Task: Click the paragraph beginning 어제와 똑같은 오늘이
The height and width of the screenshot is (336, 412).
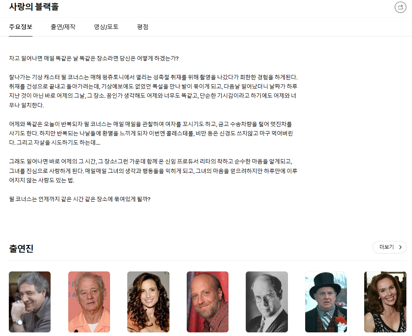Action: [x=151, y=133]
